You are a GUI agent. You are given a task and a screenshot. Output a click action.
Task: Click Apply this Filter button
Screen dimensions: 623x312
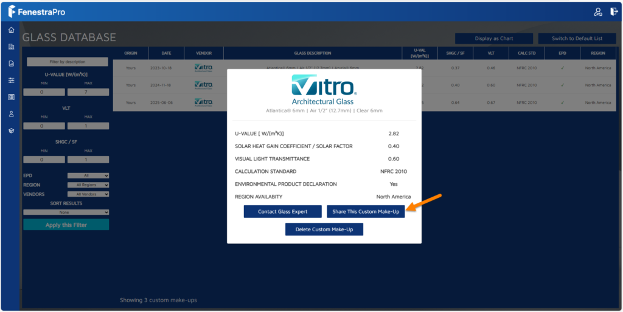66,225
